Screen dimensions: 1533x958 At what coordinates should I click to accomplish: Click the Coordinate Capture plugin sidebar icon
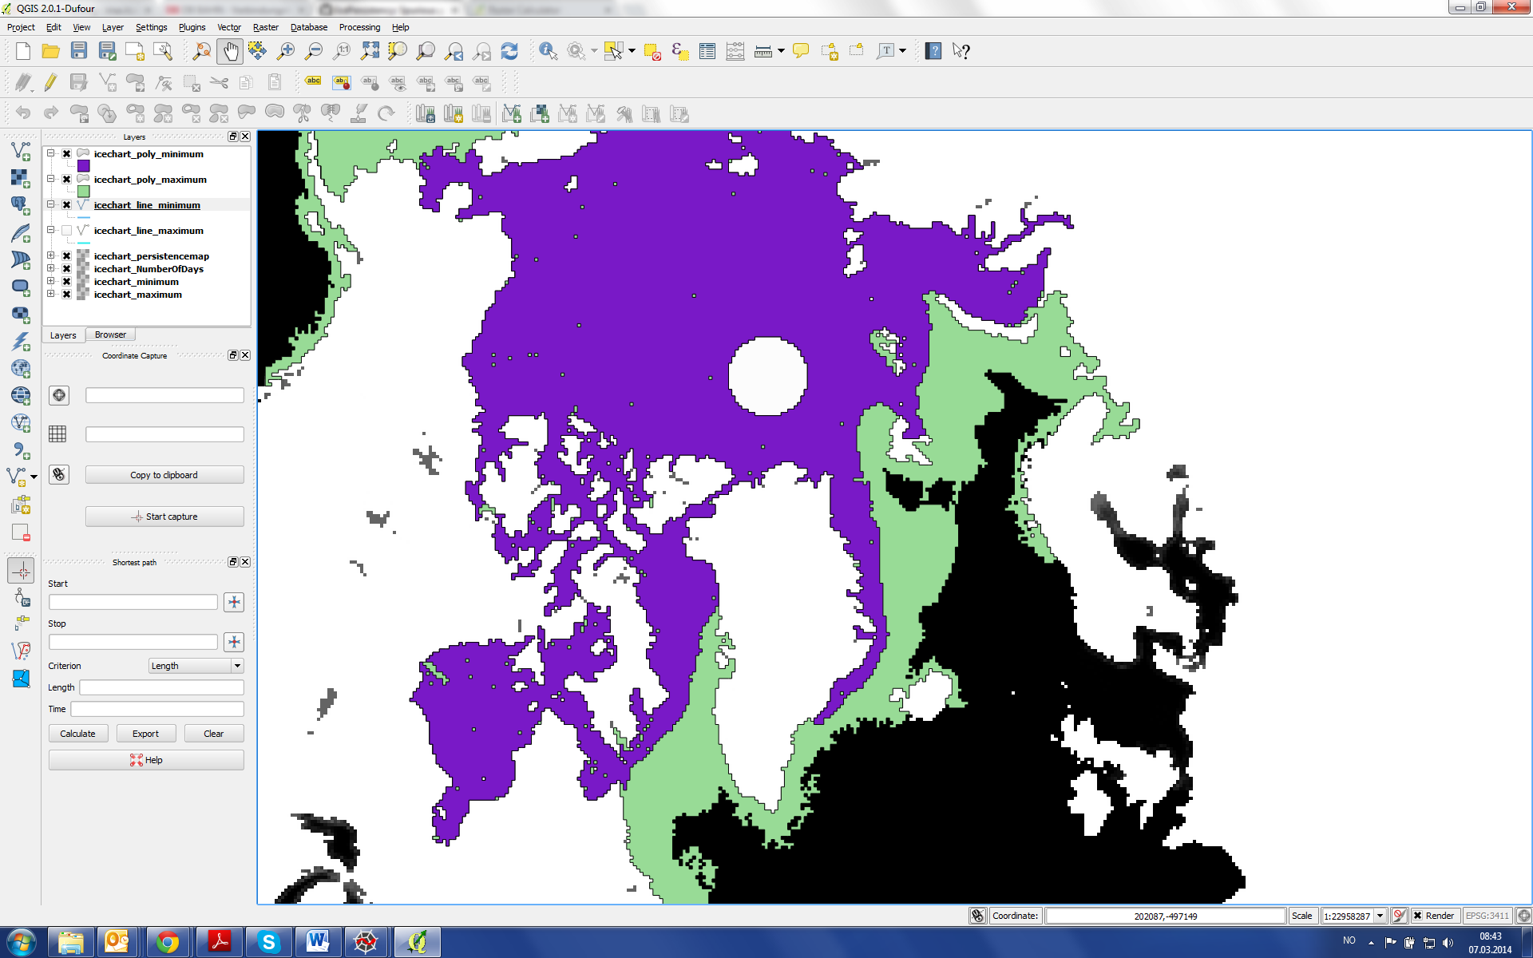[x=21, y=570]
